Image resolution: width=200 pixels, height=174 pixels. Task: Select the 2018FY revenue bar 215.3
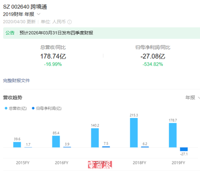(x=134, y=132)
